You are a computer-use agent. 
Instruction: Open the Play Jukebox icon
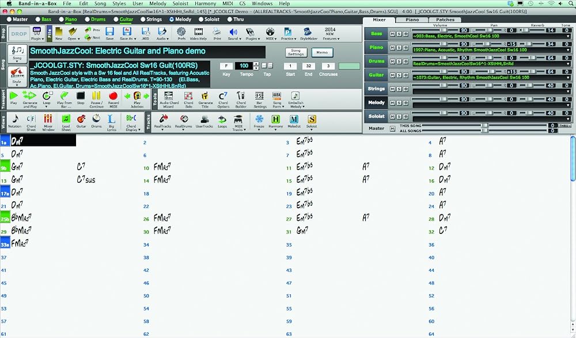(x=137, y=99)
